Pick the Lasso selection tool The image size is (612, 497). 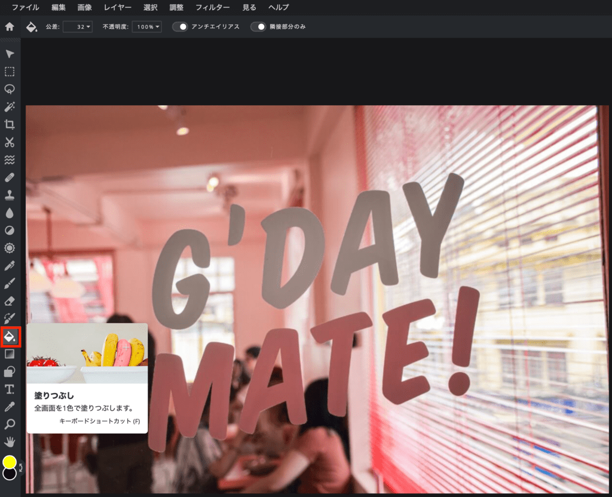coord(10,89)
